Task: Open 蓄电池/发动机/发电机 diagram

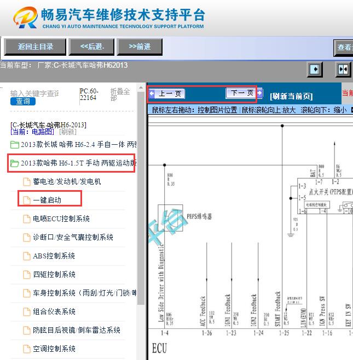Action: (67, 181)
